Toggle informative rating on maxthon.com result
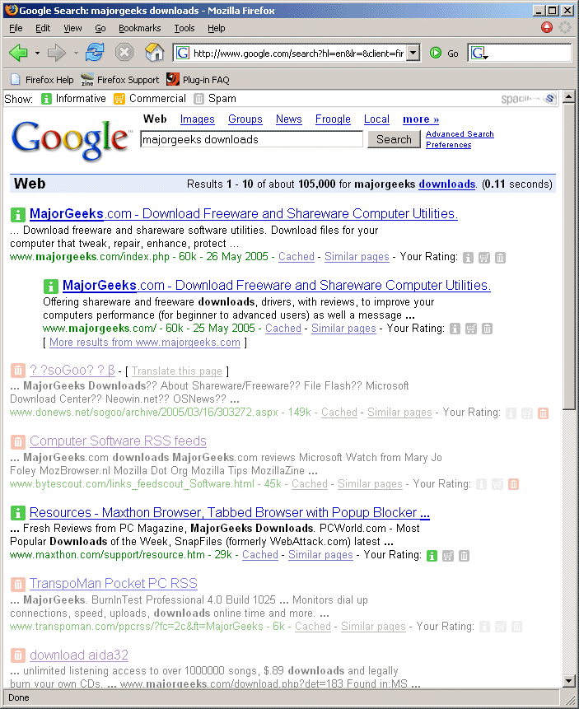 pos(432,556)
